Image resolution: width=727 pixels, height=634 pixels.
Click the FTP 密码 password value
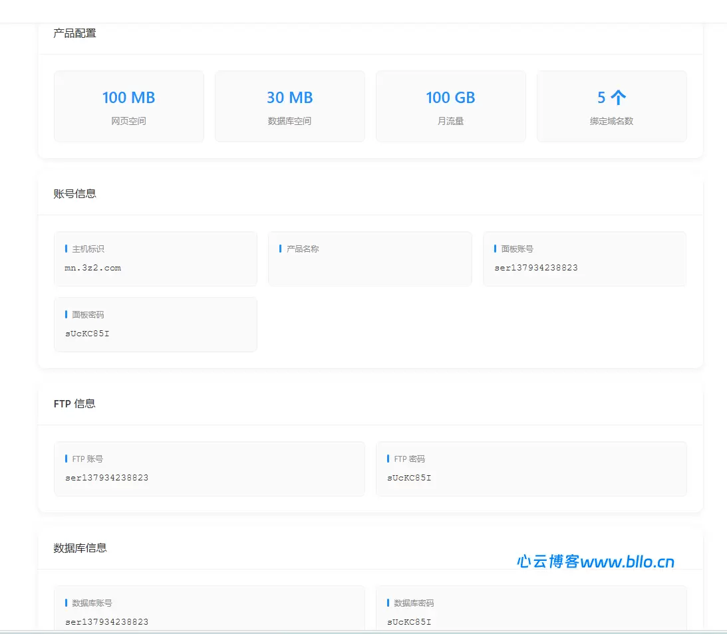[409, 478]
